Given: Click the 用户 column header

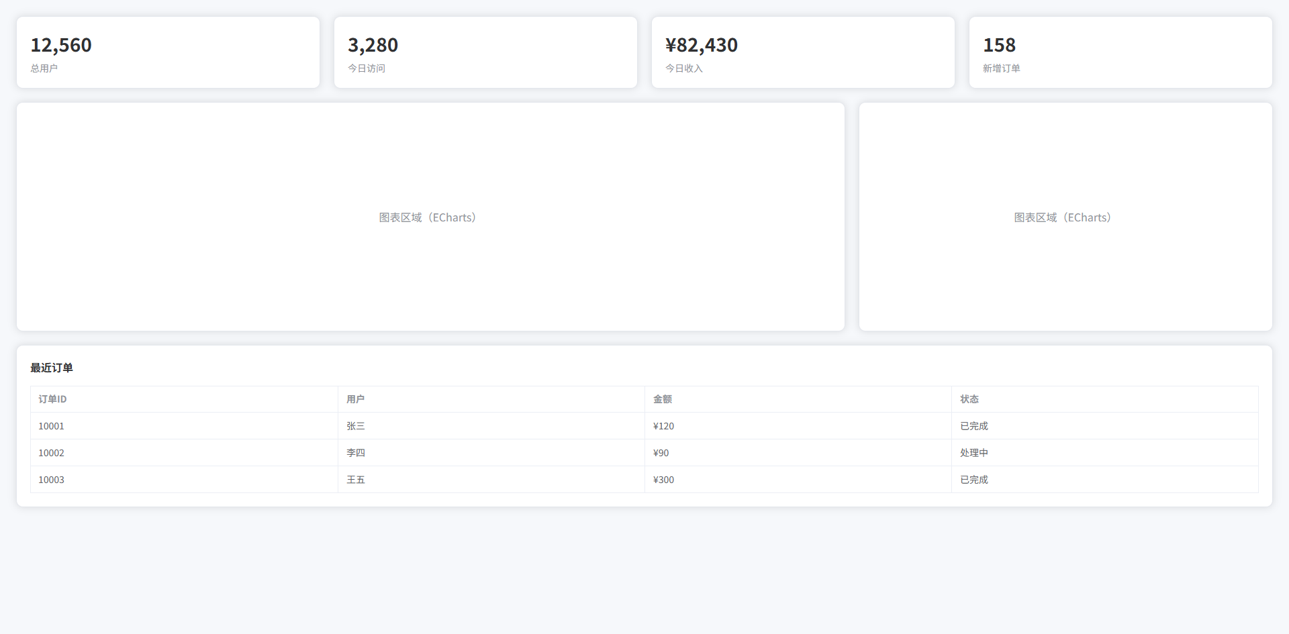Looking at the screenshot, I should 355,399.
